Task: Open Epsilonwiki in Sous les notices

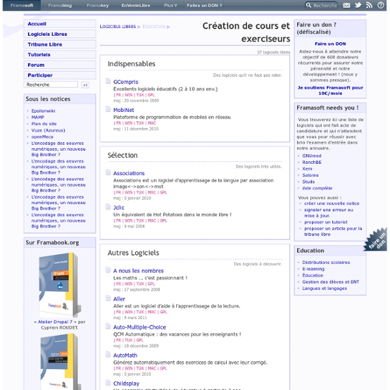Action: click(43, 110)
